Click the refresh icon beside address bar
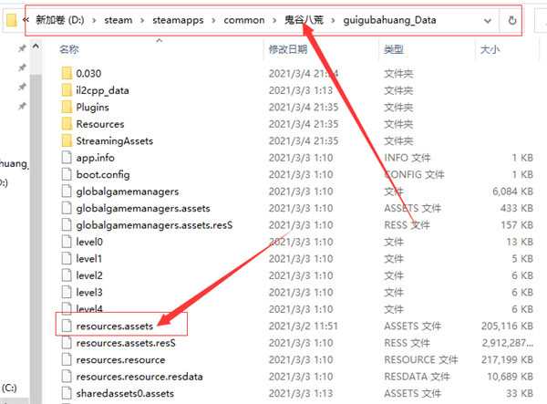 click(511, 20)
